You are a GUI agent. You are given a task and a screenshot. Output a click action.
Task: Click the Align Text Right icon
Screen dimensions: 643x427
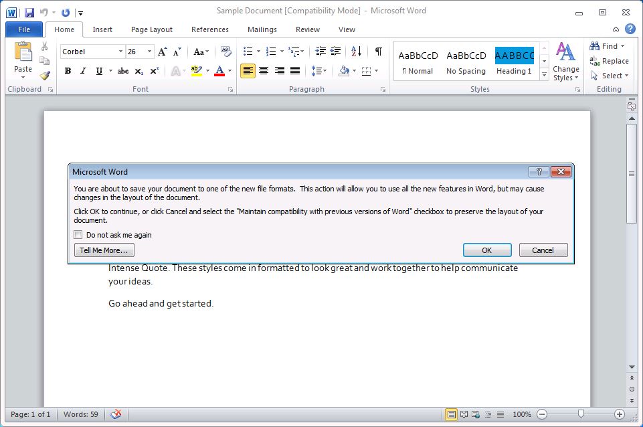pos(279,71)
